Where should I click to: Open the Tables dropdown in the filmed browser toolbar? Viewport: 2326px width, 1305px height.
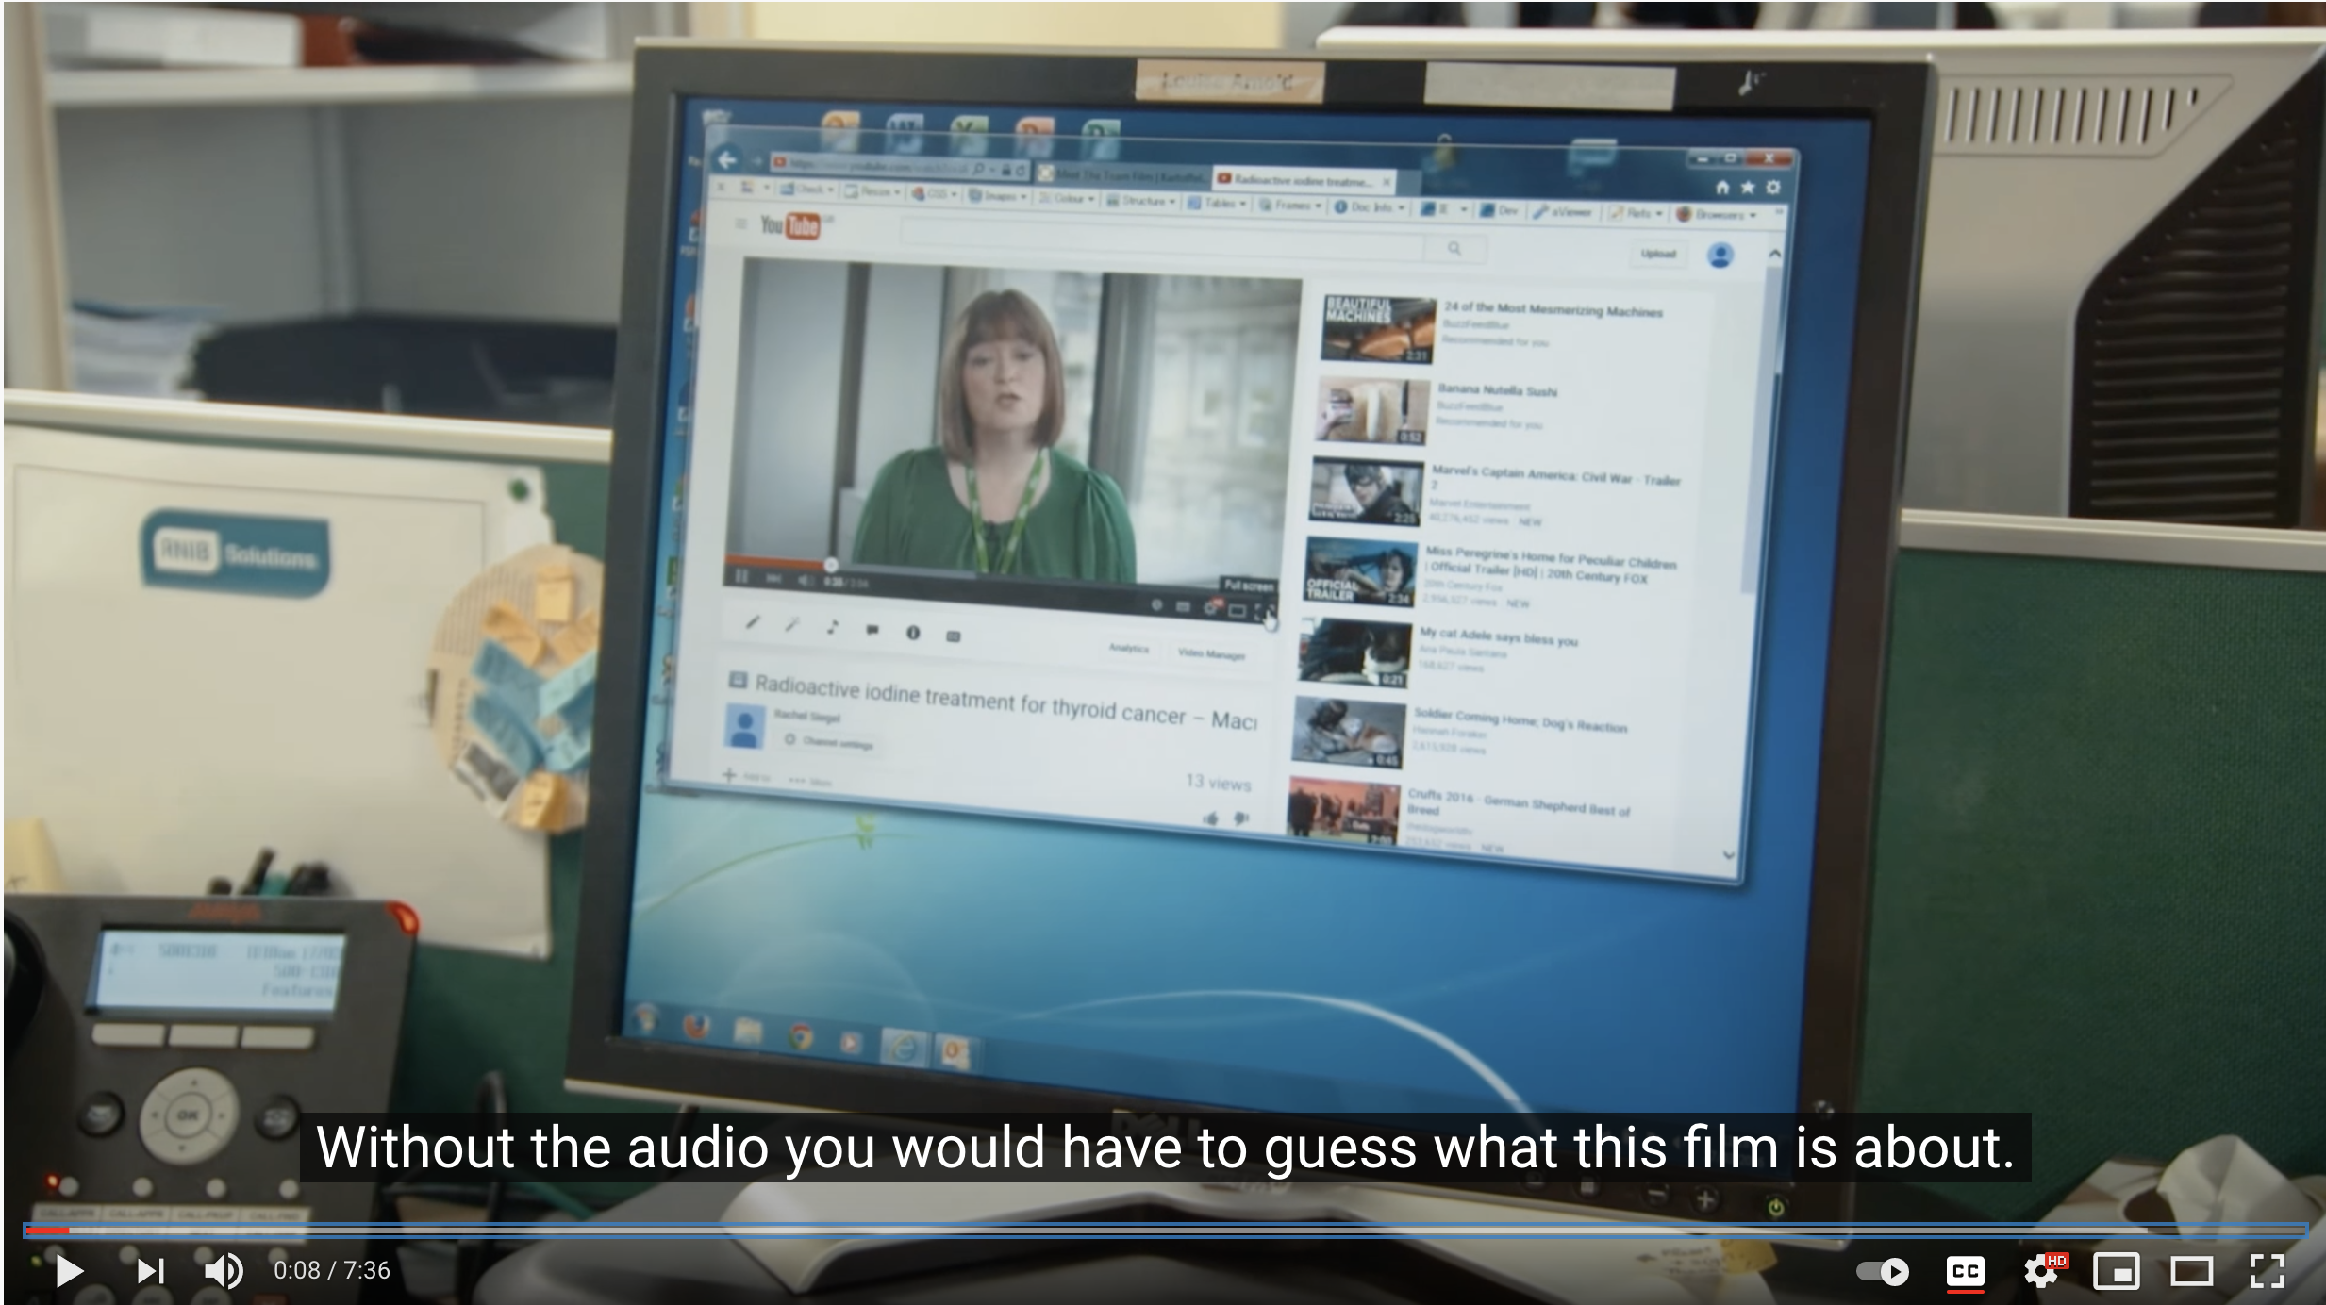[1217, 203]
